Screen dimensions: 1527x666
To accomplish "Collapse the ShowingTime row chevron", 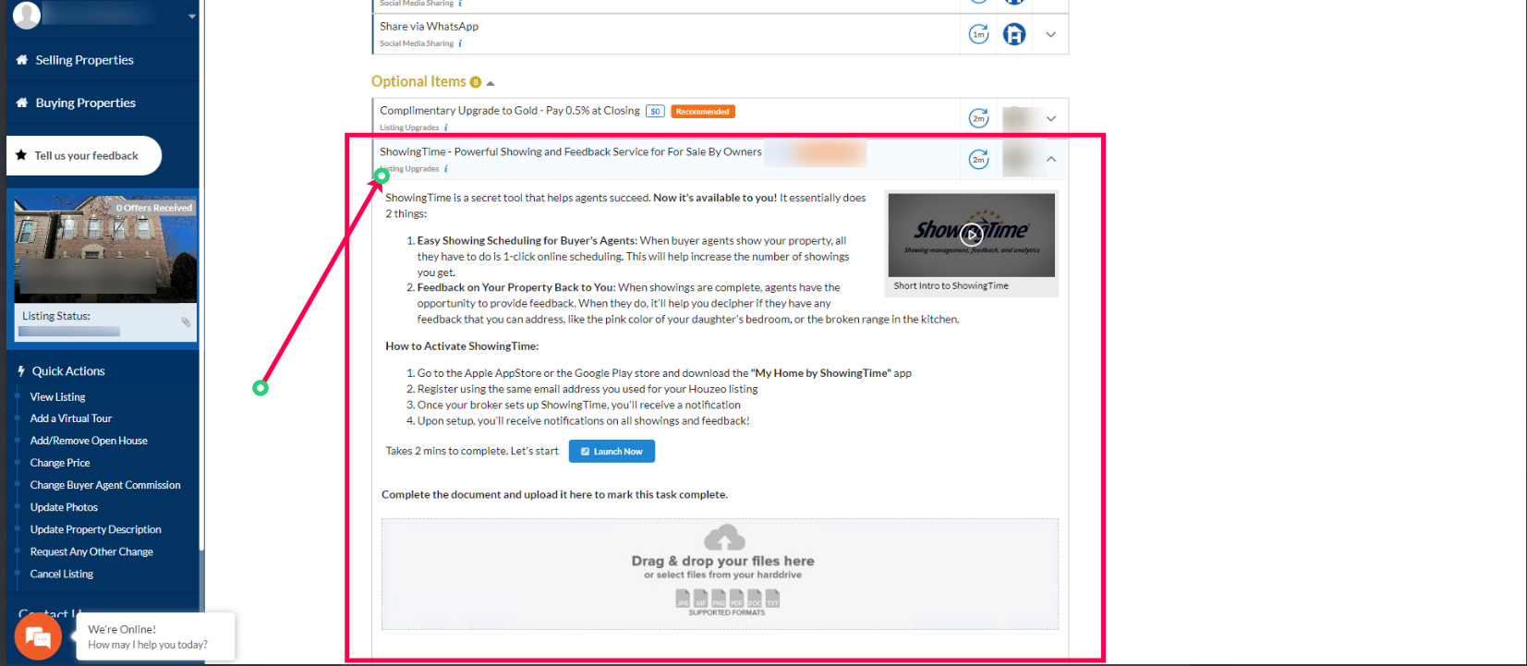I will pyautogui.click(x=1050, y=159).
